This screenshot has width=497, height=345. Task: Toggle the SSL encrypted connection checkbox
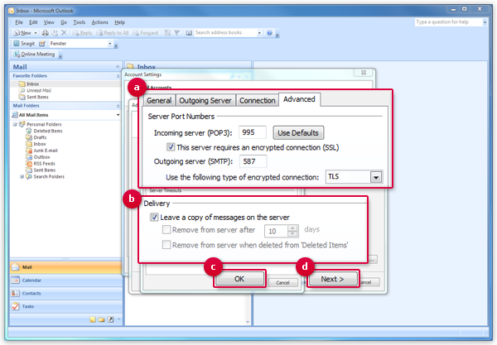tap(171, 146)
